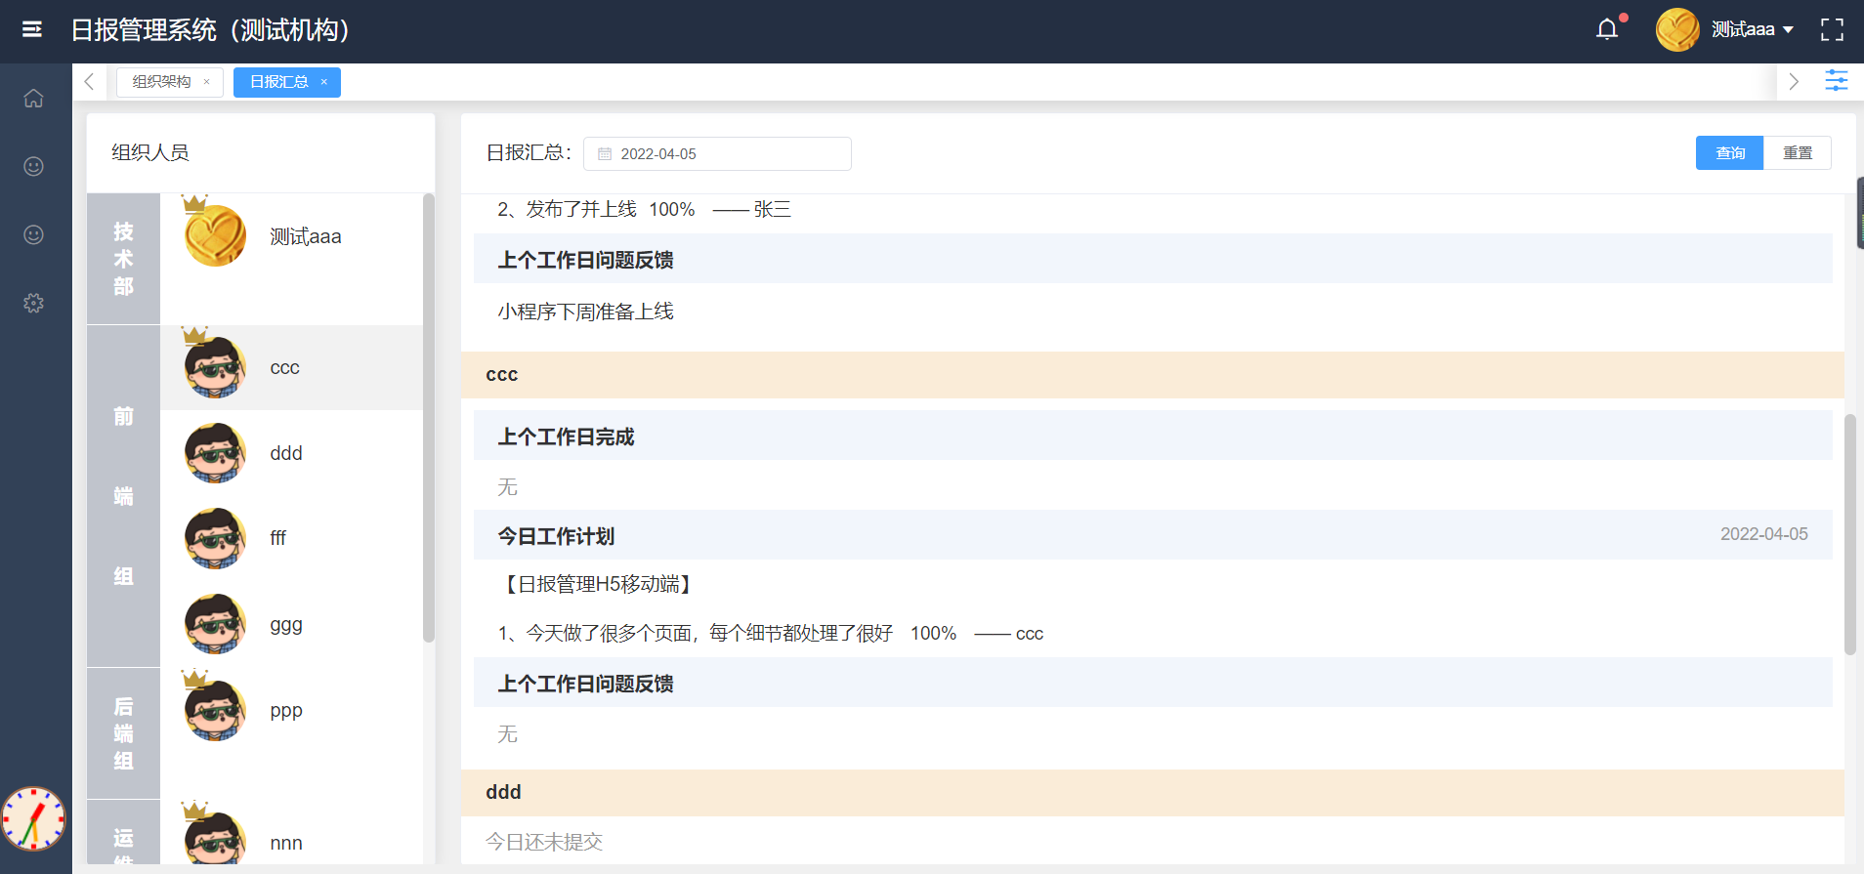This screenshot has height=874, width=1864.
Task: Click the avatar next to ccc
Action: tap(215, 366)
